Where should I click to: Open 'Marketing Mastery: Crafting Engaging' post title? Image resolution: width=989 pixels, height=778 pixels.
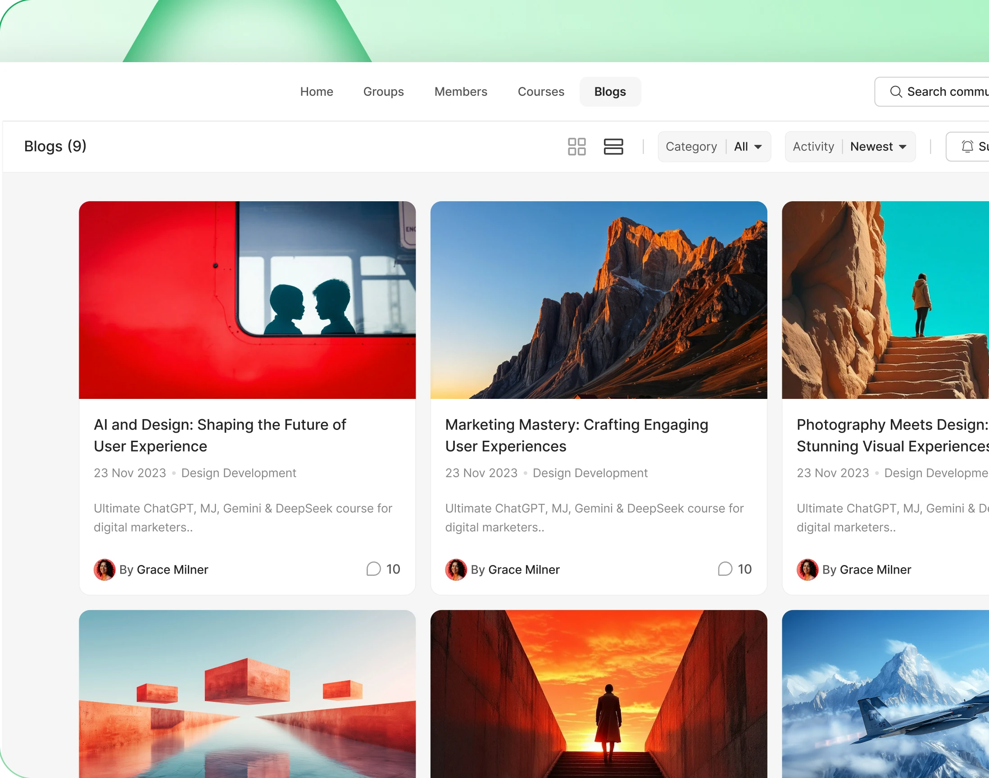(577, 435)
